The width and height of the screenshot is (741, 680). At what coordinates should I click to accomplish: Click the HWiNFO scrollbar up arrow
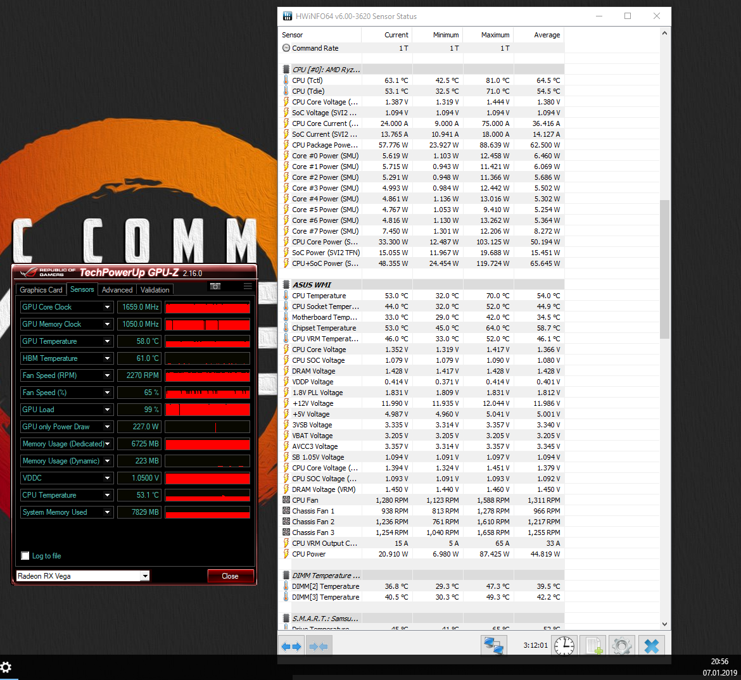pos(664,33)
